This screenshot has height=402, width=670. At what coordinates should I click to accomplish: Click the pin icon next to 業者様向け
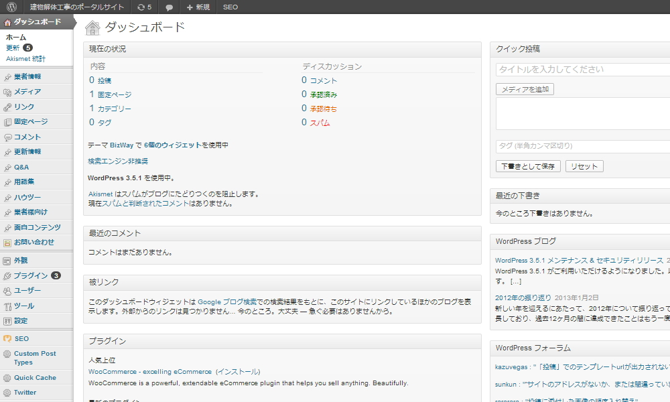[x=7, y=213]
